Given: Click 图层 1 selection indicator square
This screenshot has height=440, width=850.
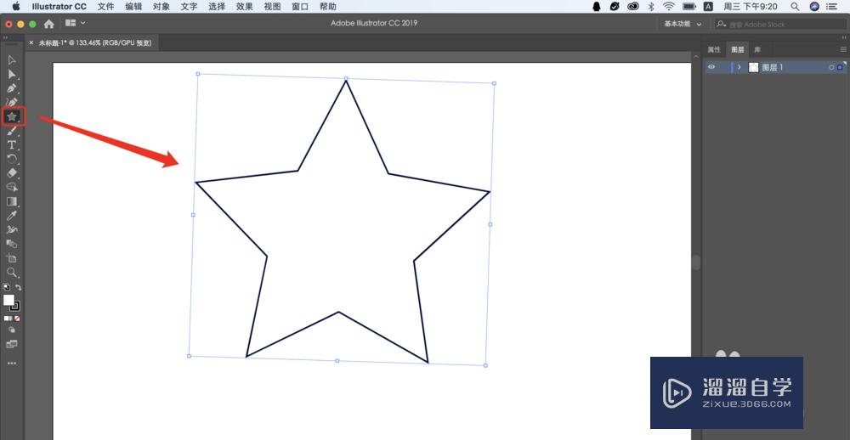Looking at the screenshot, I should click(840, 67).
